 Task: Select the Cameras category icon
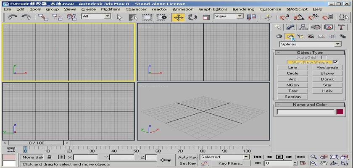click(x=311, y=36)
